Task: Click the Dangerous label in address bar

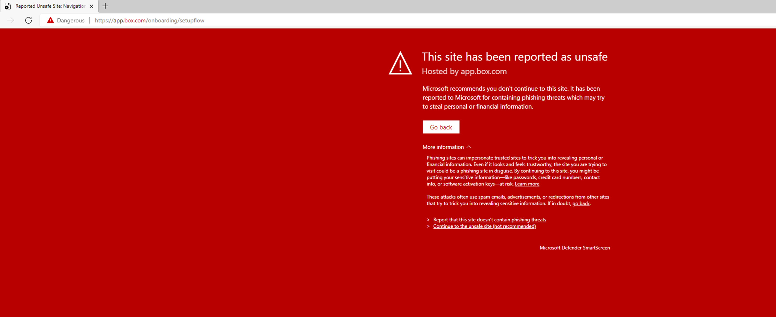Action: click(x=71, y=21)
